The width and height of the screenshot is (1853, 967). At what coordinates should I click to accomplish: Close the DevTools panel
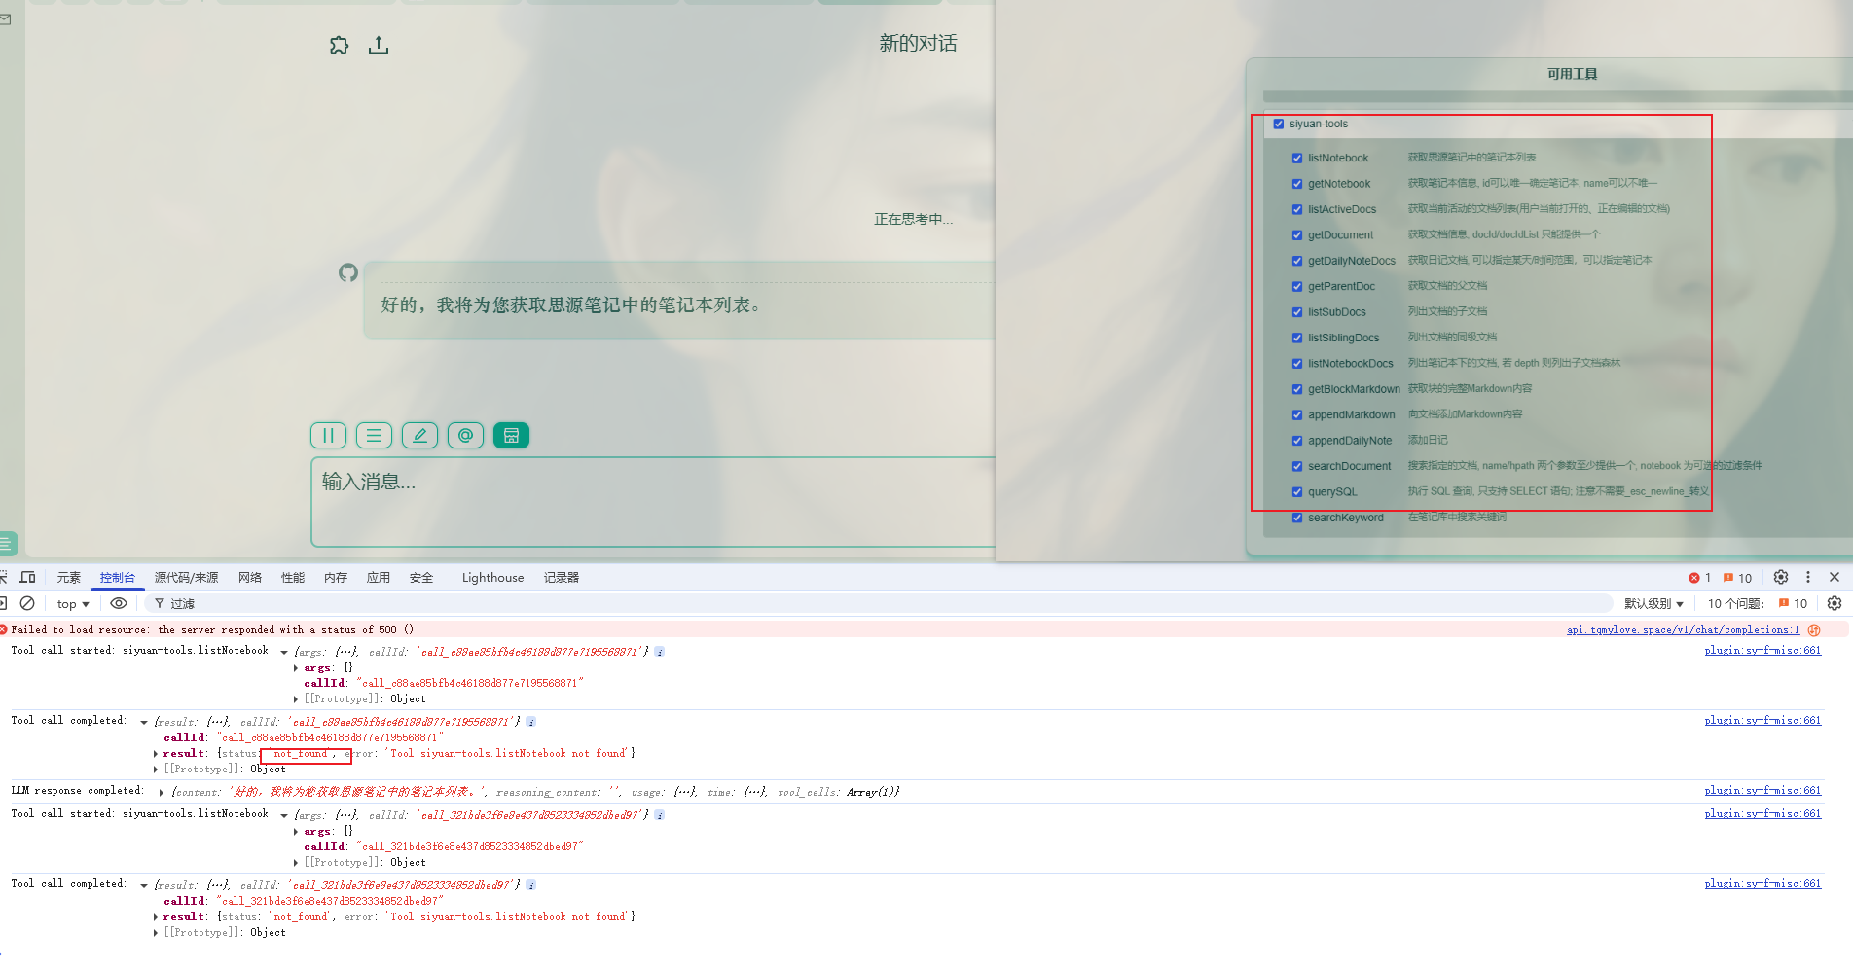point(1835,577)
